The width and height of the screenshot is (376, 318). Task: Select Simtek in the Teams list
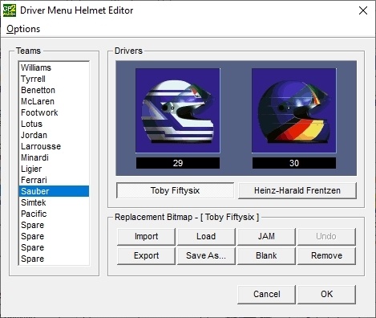tap(54, 202)
